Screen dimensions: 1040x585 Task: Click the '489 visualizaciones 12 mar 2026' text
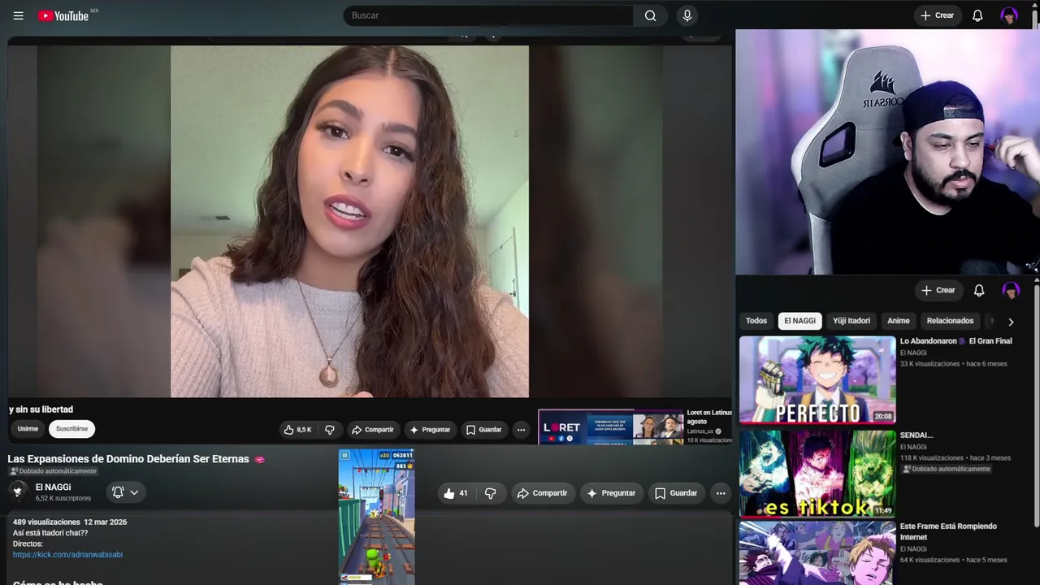70,522
